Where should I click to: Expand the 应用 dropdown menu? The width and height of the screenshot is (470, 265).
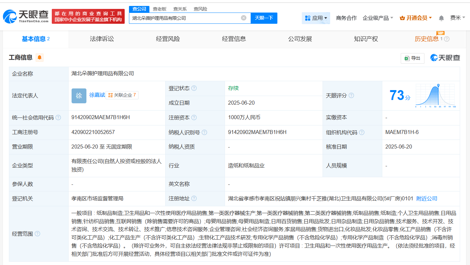pyautogui.click(x=316, y=18)
